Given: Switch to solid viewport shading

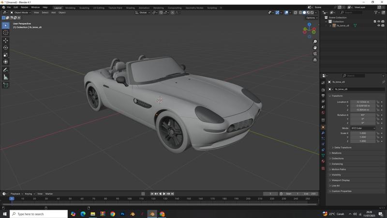Looking at the screenshot, I should (x=304, y=13).
